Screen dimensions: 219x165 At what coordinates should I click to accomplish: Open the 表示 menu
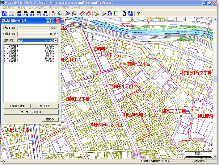point(53,7)
